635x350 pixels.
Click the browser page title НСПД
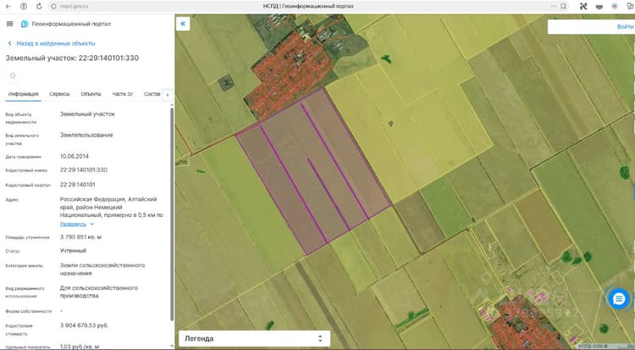308,6
